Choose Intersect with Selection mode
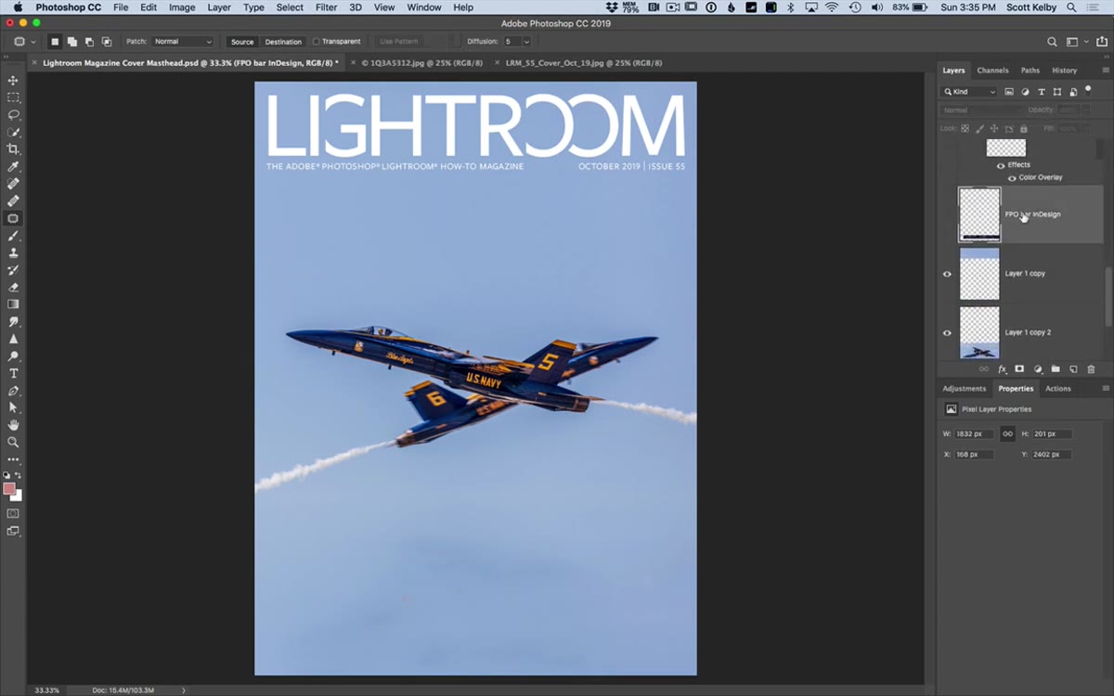The image size is (1114, 696). pos(107,42)
